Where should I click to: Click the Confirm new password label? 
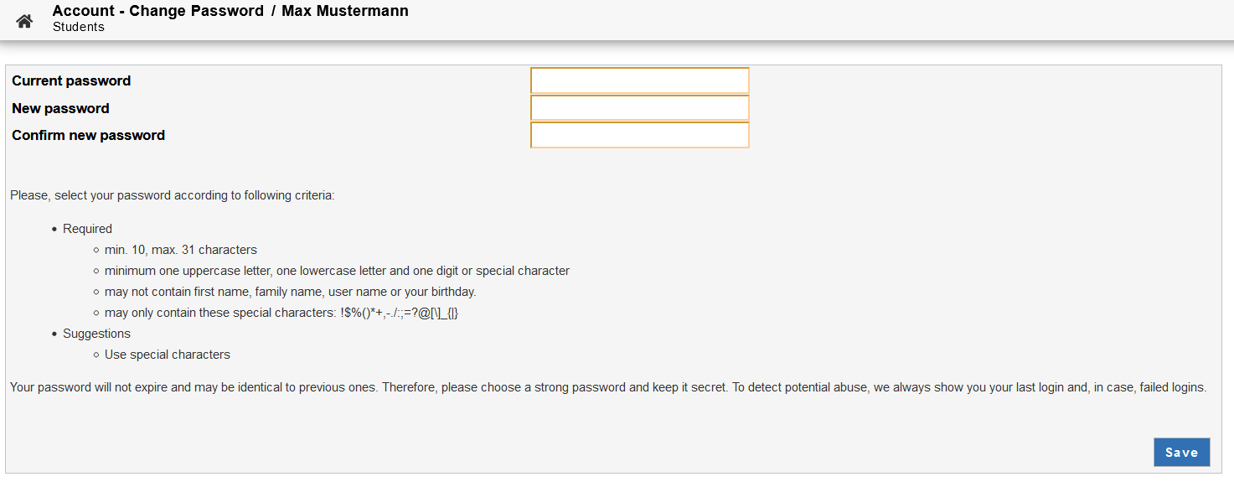click(x=88, y=135)
